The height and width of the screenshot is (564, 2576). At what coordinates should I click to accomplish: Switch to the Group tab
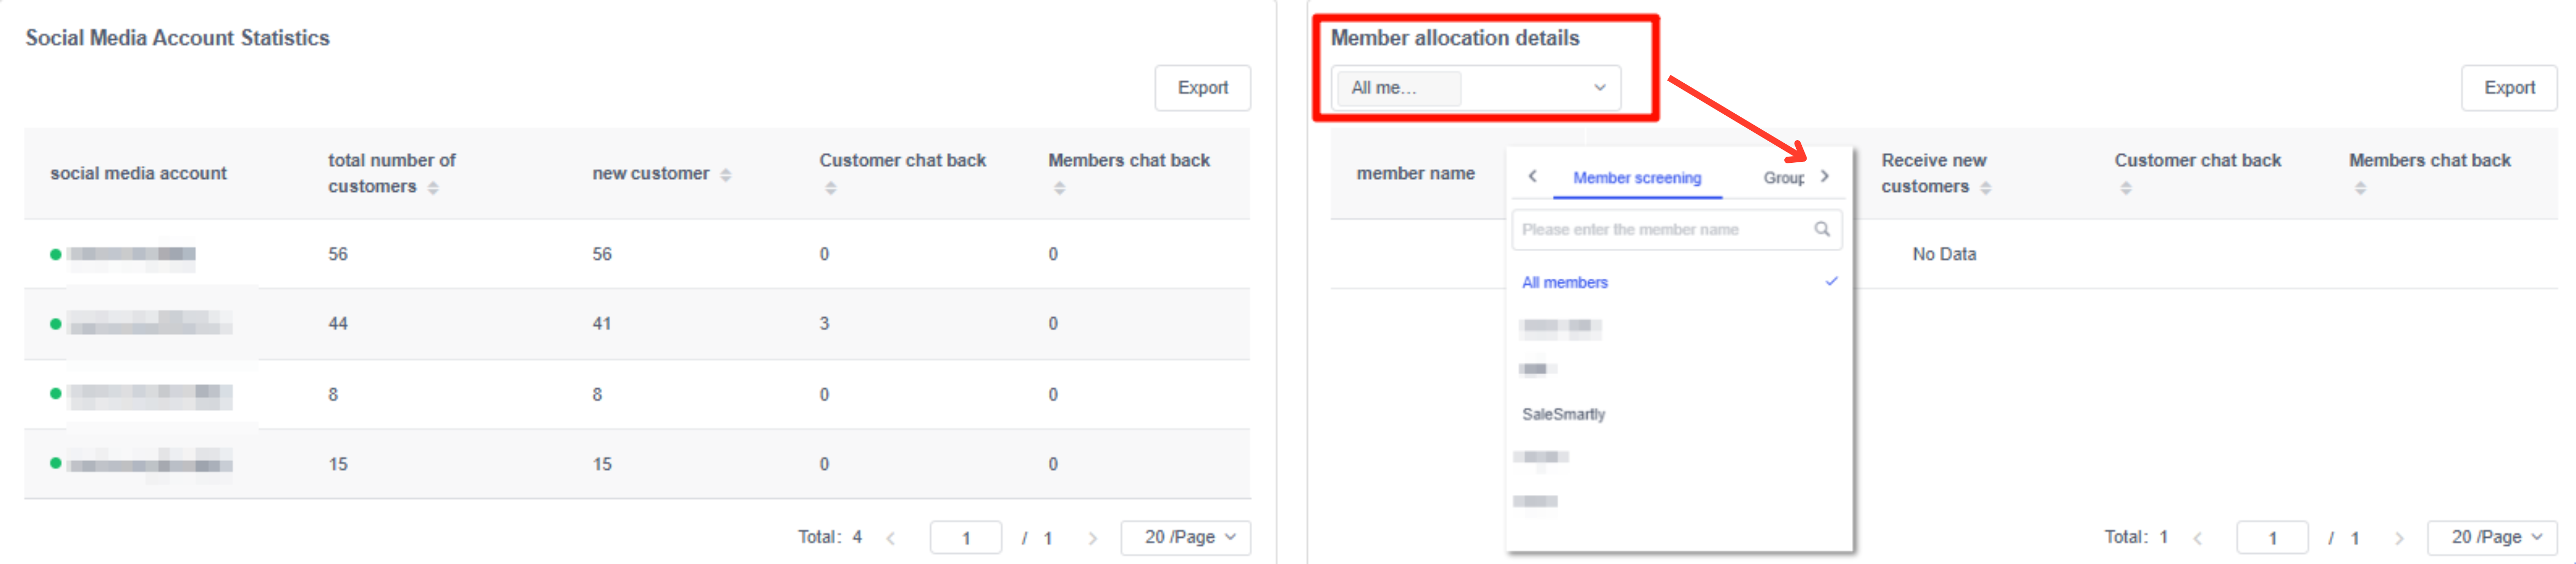[x=1783, y=178]
